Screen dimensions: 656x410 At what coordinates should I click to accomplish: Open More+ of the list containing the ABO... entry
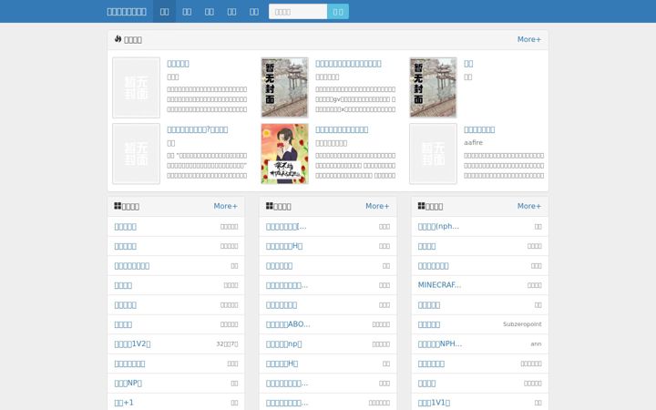[x=377, y=206]
